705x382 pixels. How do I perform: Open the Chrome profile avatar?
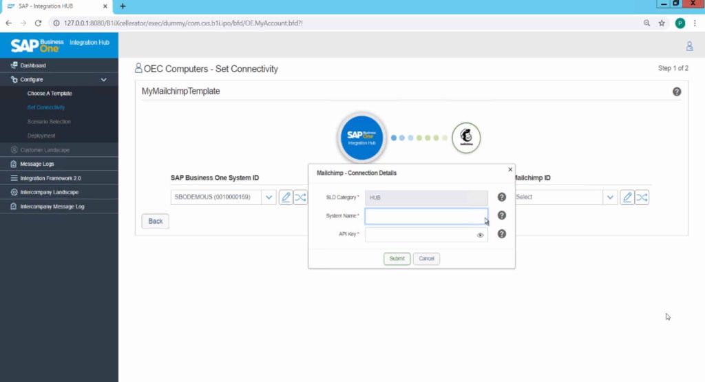pos(680,23)
